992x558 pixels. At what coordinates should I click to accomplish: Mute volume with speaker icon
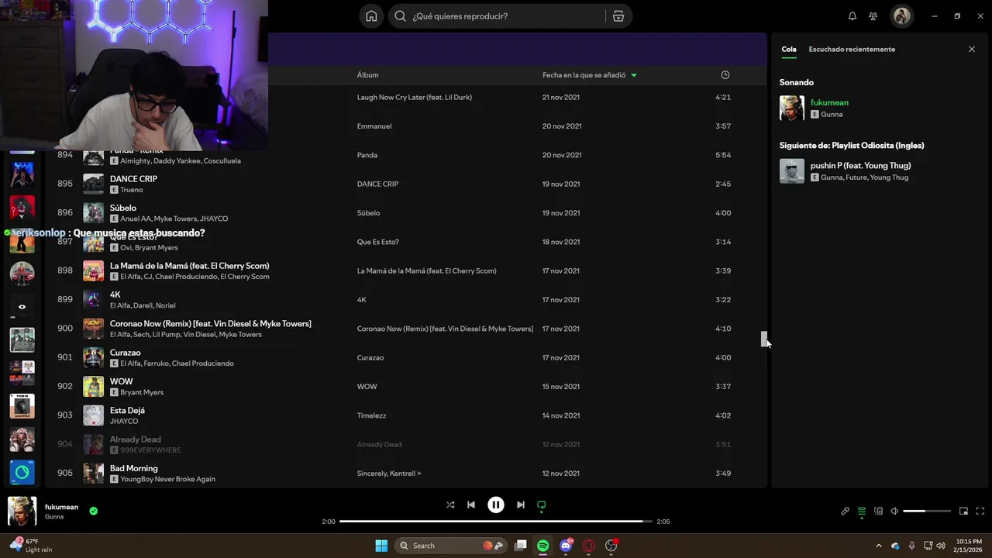[894, 511]
